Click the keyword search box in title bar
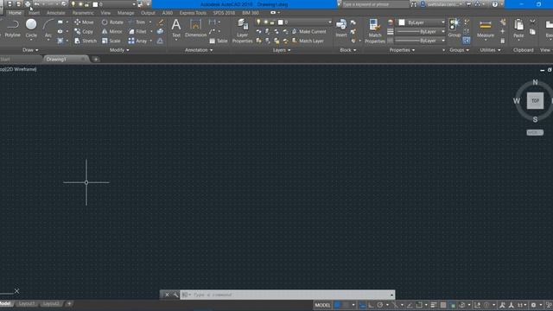 tap(375, 4)
